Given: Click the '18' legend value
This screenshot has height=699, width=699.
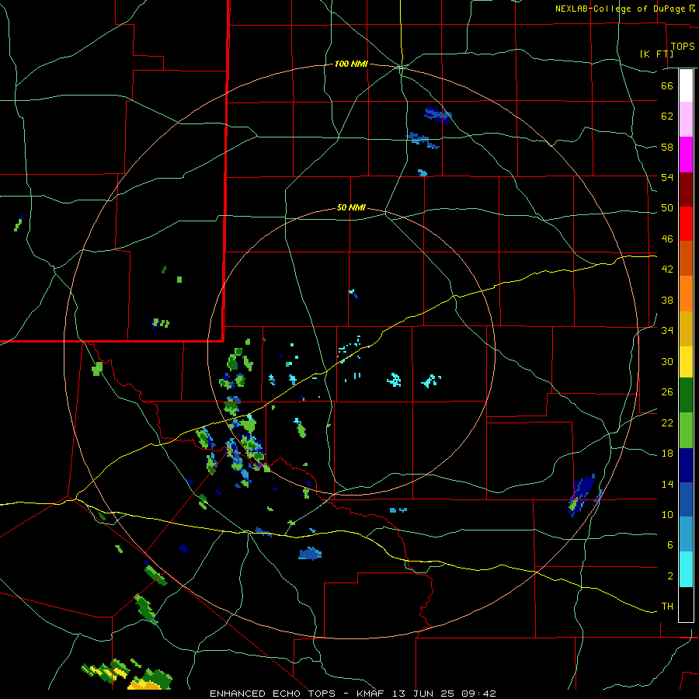Looking at the screenshot, I should tap(667, 454).
